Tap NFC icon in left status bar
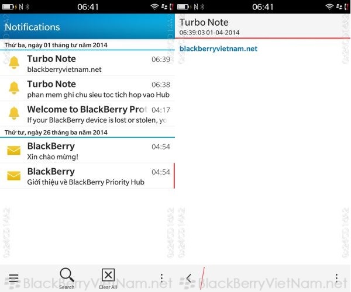The height and width of the screenshot is (292, 351). [x=21, y=7]
